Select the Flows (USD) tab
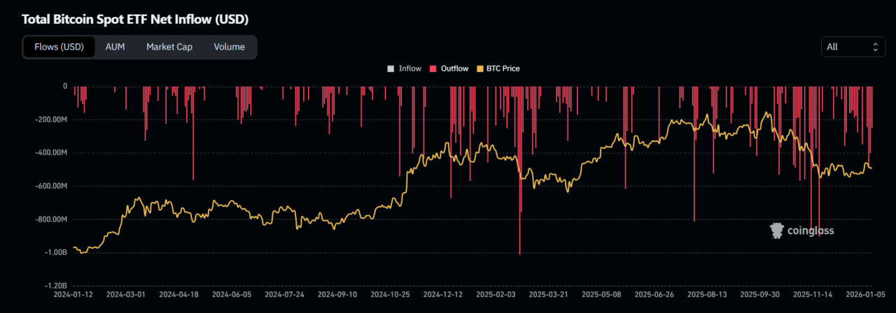 (x=59, y=47)
